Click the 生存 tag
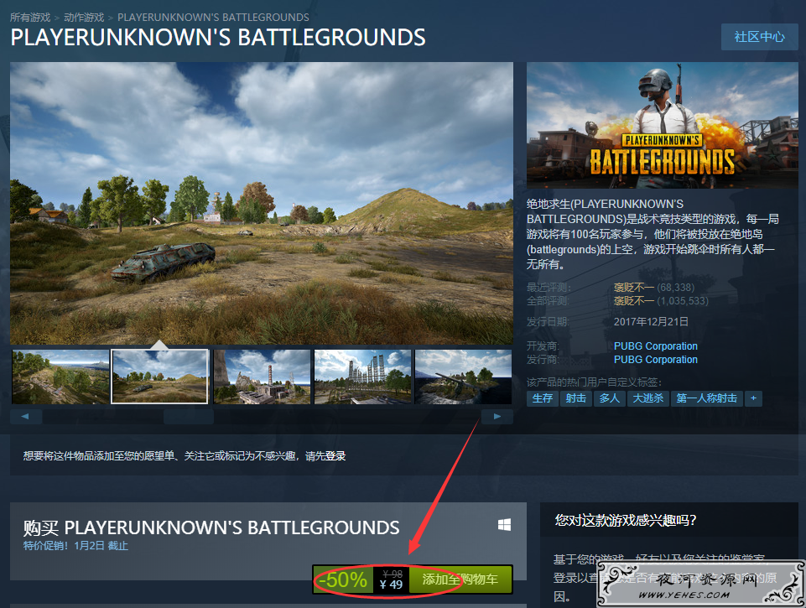 click(x=543, y=398)
